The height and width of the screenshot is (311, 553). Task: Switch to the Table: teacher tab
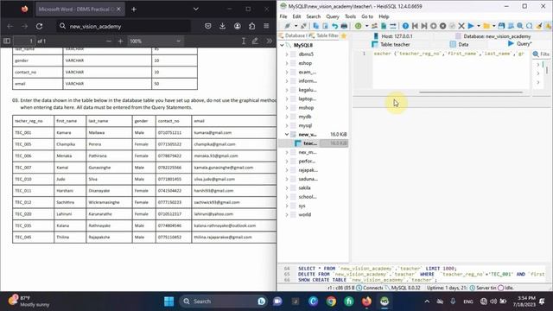point(391,44)
